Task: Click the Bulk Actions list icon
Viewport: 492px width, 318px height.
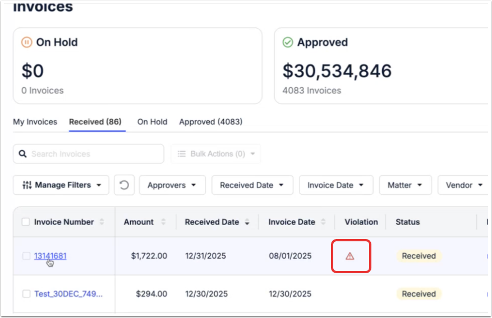Action: 182,153
